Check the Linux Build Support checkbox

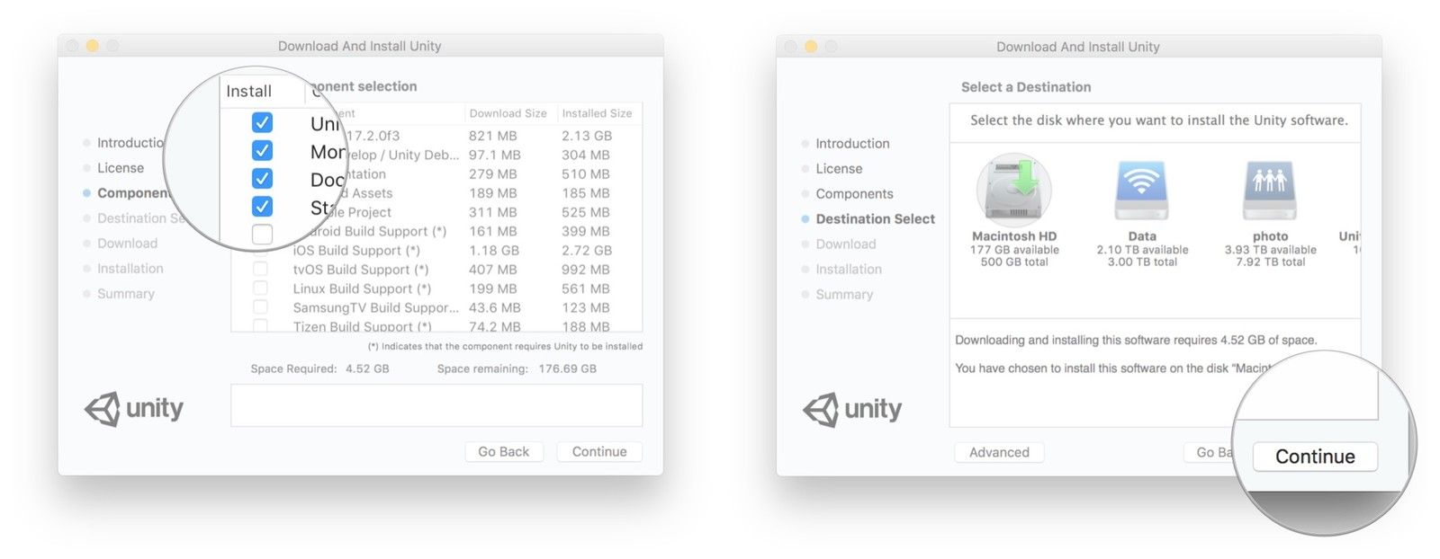coord(260,288)
